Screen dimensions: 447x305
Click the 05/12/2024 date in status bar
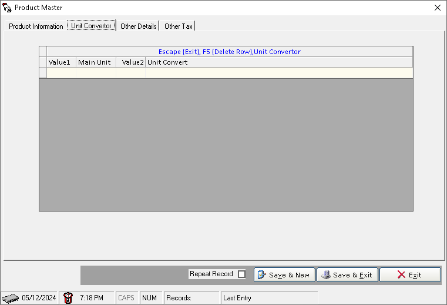point(39,298)
